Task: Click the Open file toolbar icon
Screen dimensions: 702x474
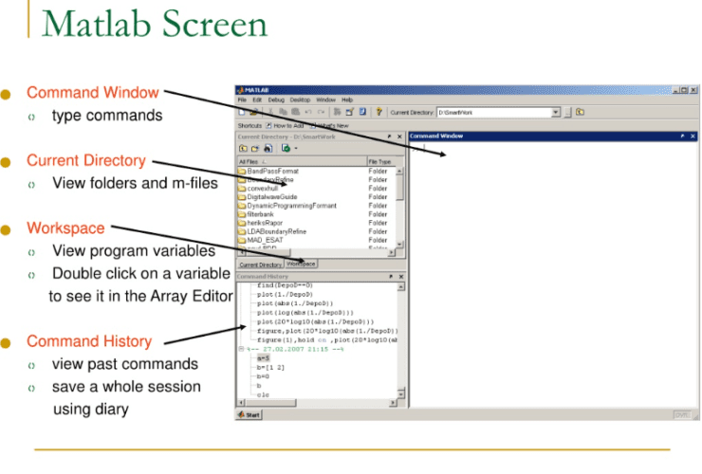Action: 254,112
